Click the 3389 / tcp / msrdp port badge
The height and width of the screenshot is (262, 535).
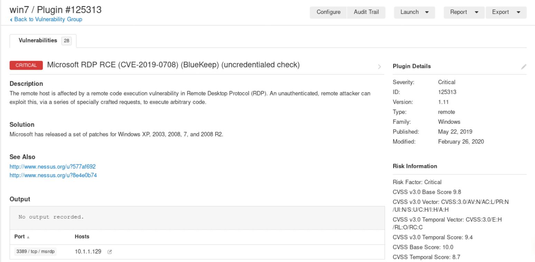coord(36,252)
